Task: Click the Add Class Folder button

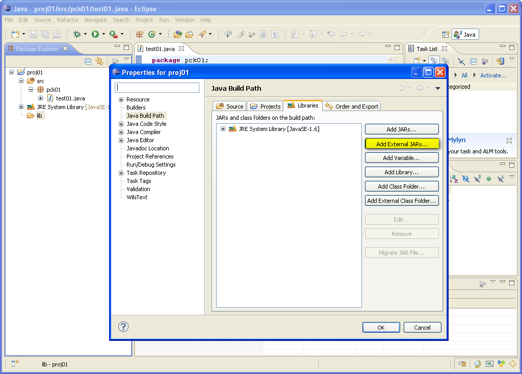Action: coord(402,186)
